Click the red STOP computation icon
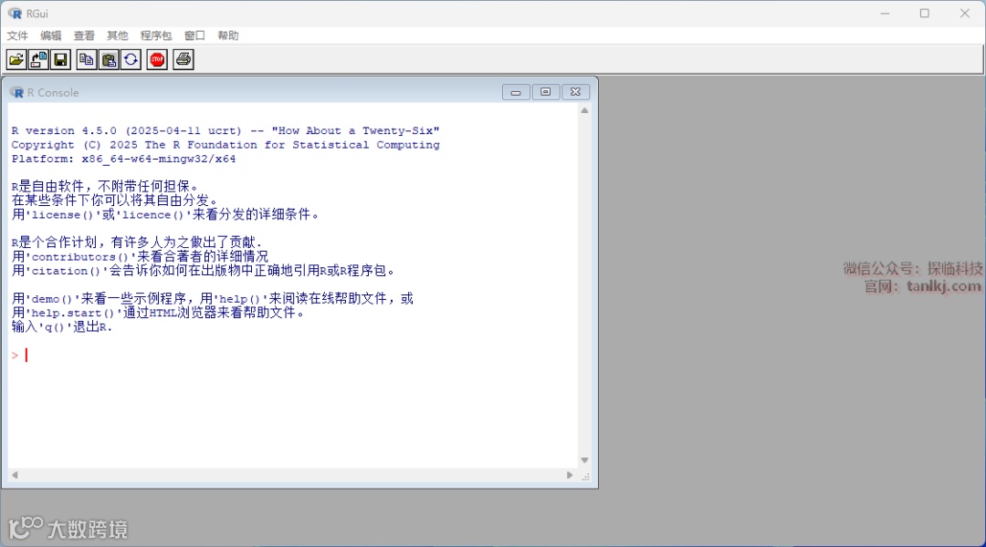 pos(157,59)
